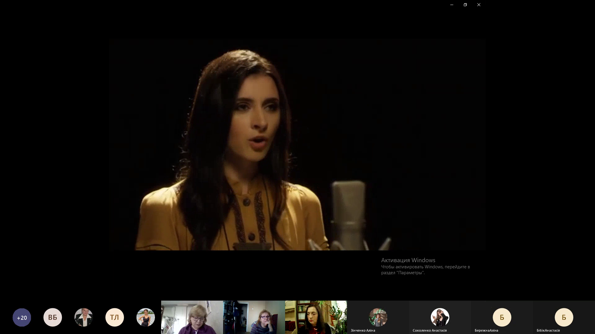Open the +20 additional participants overflow
The height and width of the screenshot is (334, 595).
coord(22,317)
